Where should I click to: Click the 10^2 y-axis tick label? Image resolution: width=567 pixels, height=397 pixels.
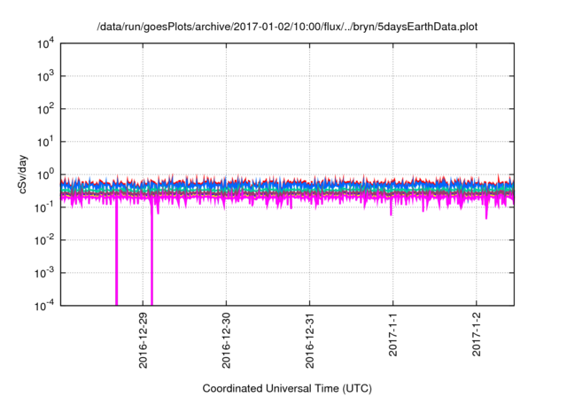(45, 109)
